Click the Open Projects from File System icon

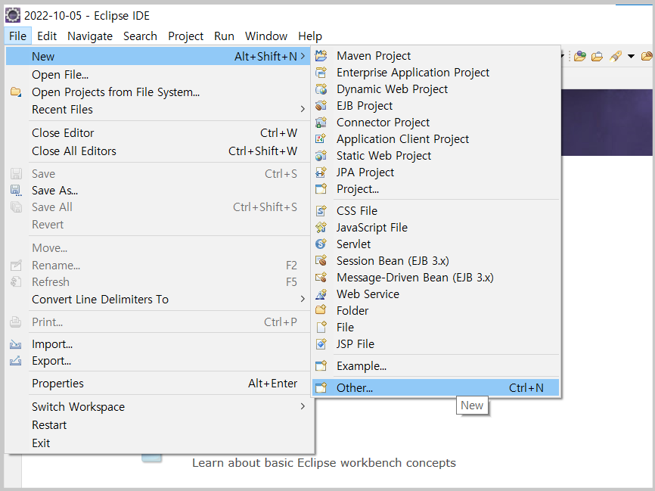pyautogui.click(x=16, y=92)
